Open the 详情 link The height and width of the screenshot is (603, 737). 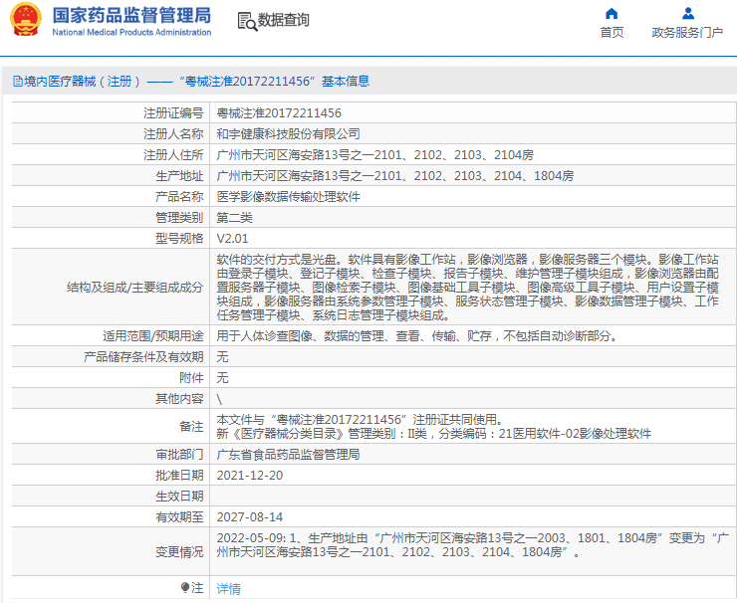(x=228, y=588)
